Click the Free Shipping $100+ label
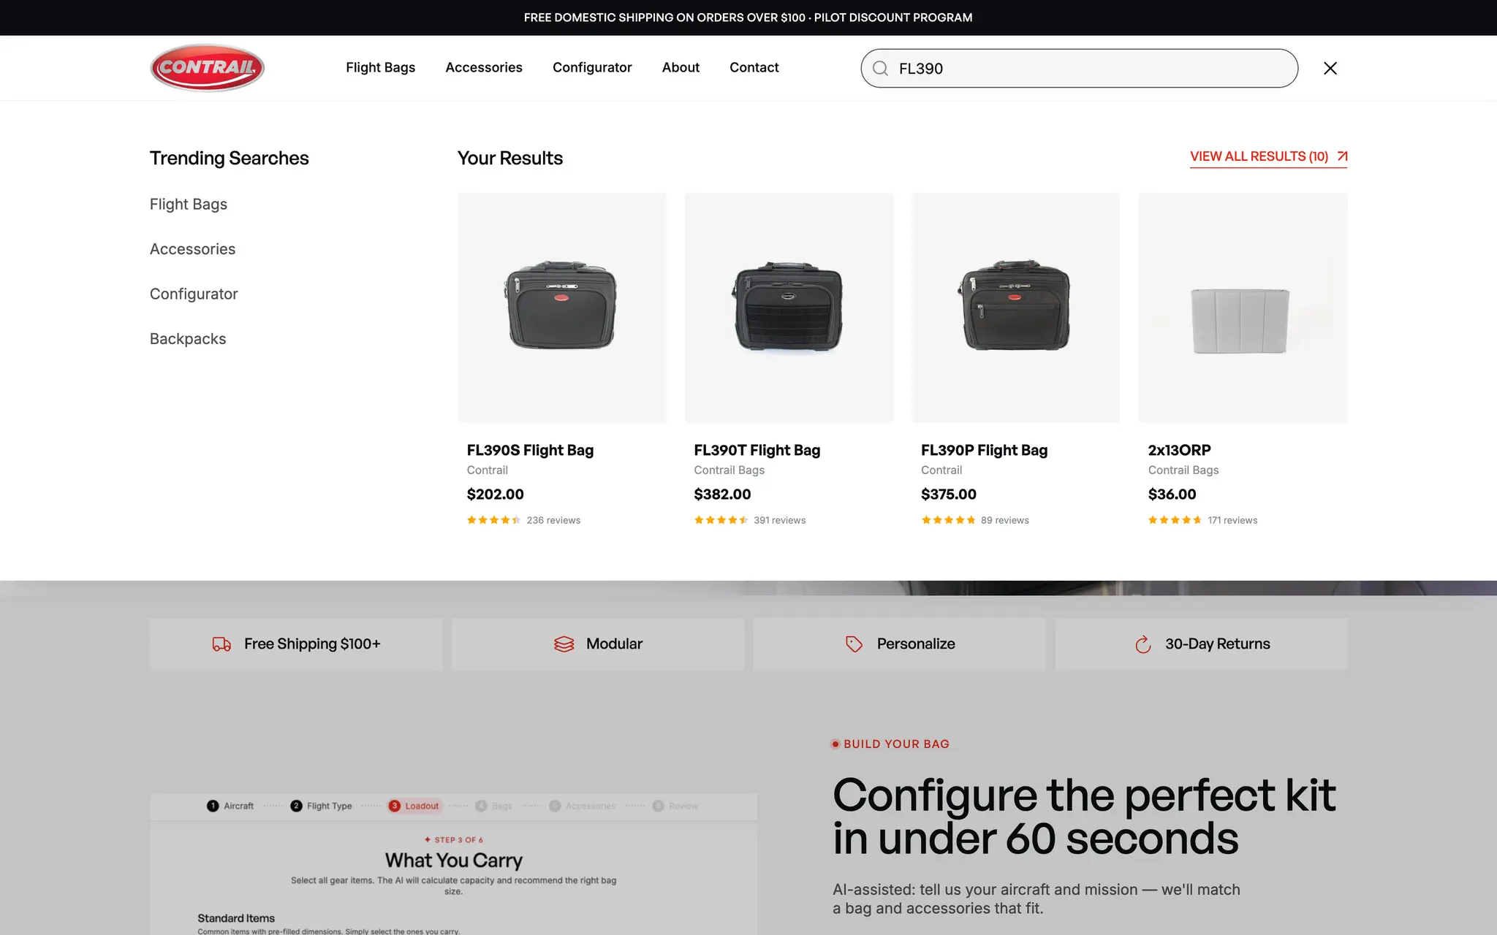The height and width of the screenshot is (935, 1497). [312, 644]
